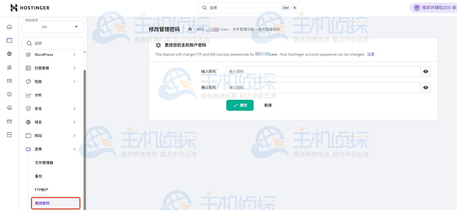The width and height of the screenshot is (457, 210).
Task: Expand the 托管套餐 menu chevron
Action: tap(74, 68)
